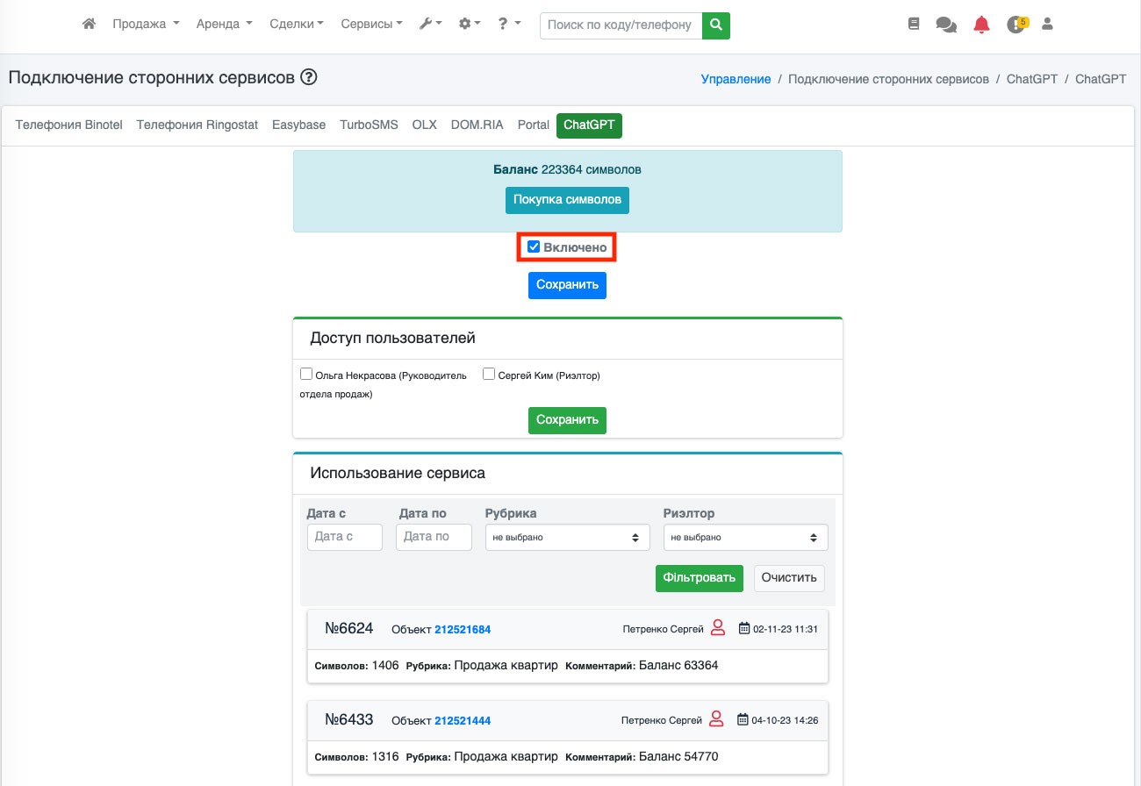Open the book documentation icon
This screenshot has height=786, width=1141.
(914, 25)
